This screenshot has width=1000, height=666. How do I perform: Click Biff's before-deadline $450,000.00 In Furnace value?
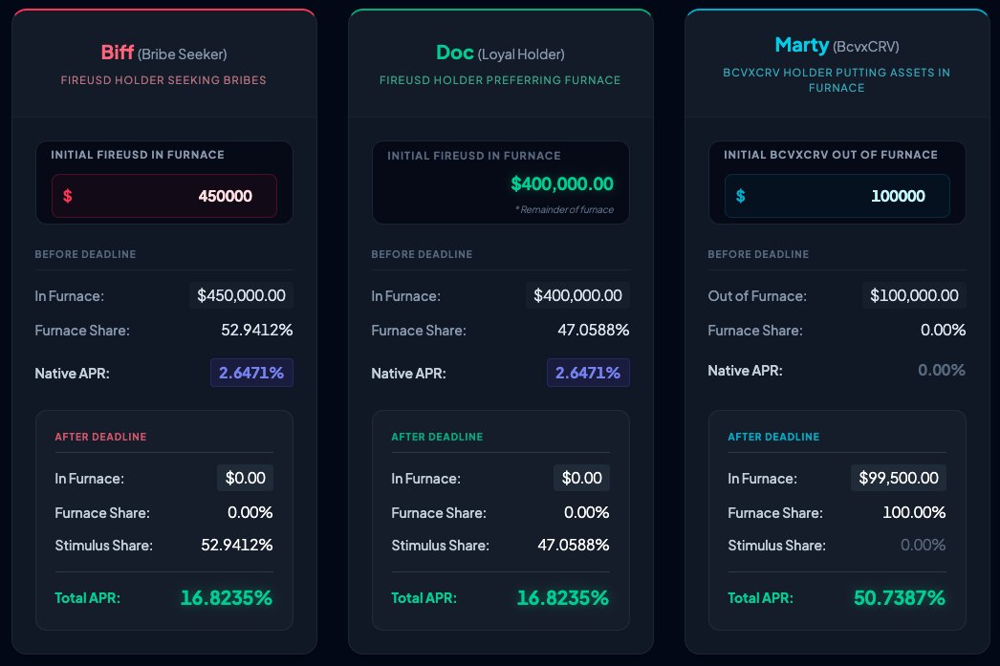[241, 295]
